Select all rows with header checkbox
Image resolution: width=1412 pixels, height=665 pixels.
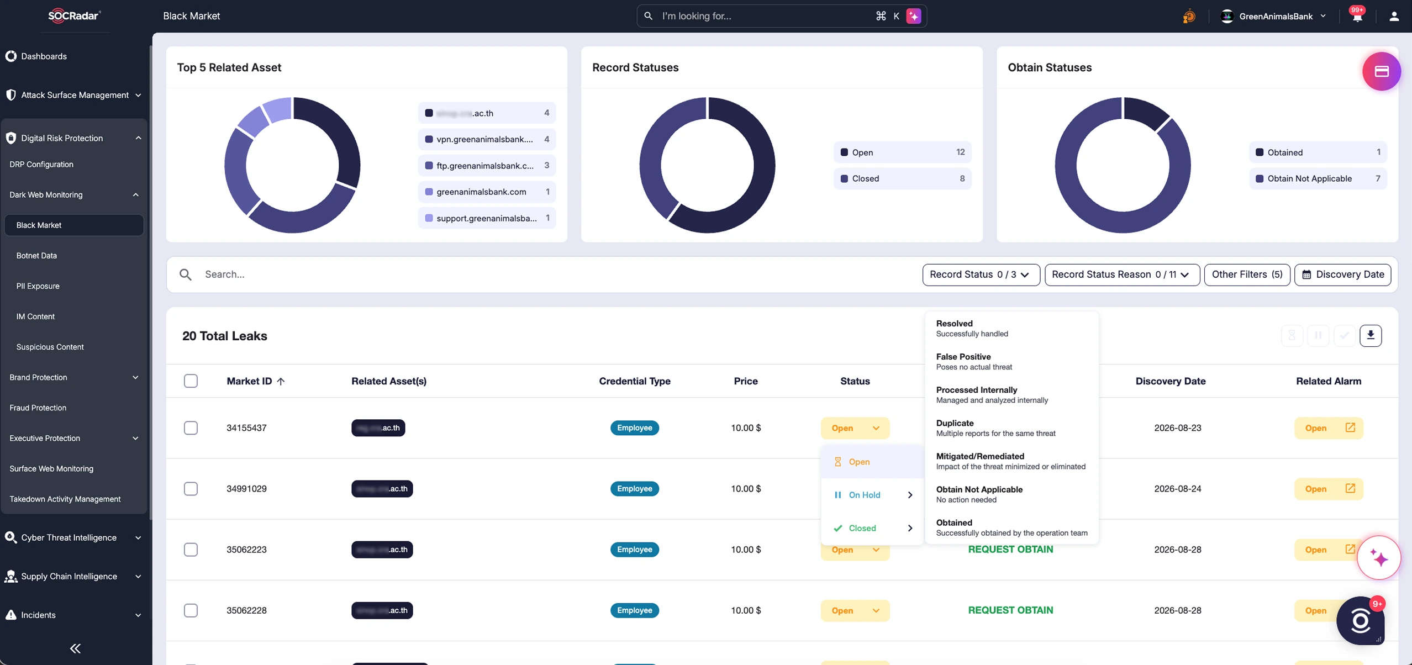point(191,381)
